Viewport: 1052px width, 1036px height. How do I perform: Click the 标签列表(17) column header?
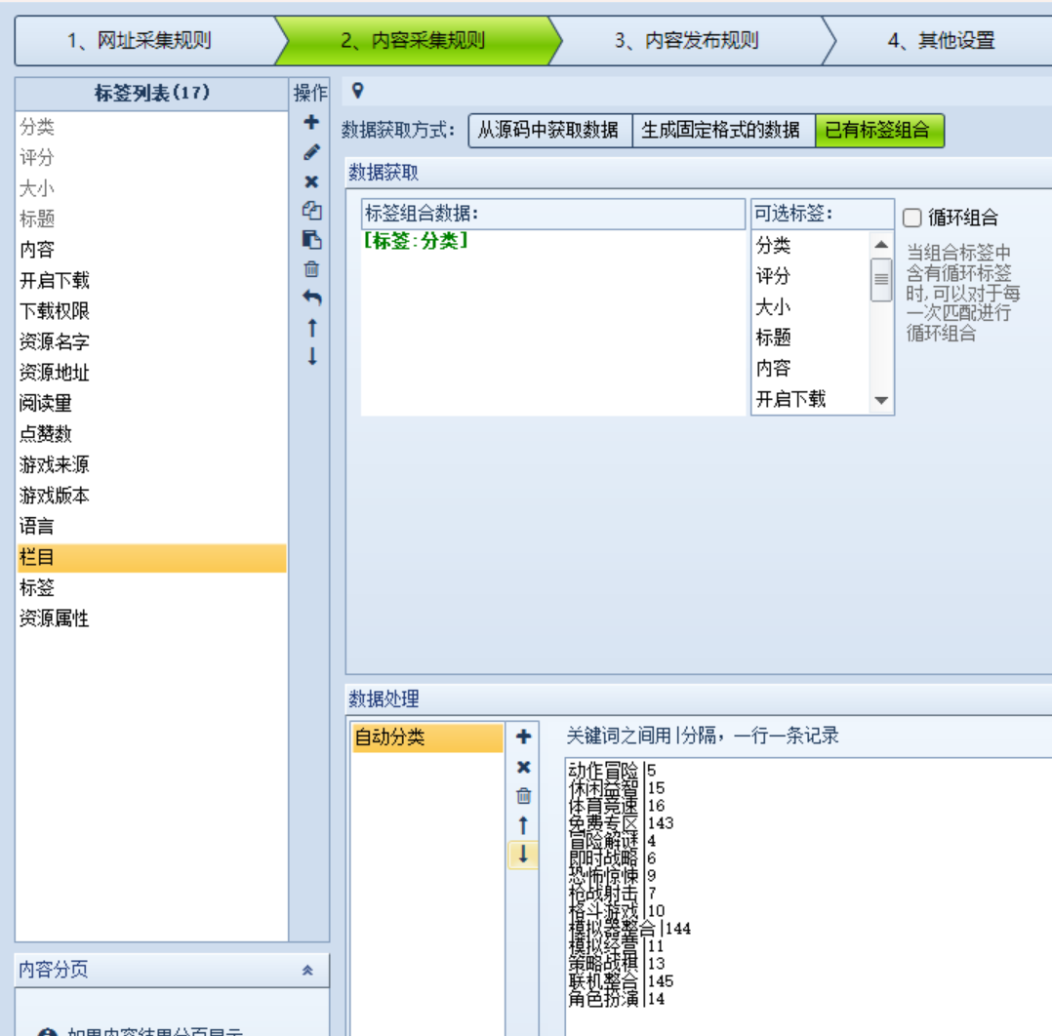[151, 93]
